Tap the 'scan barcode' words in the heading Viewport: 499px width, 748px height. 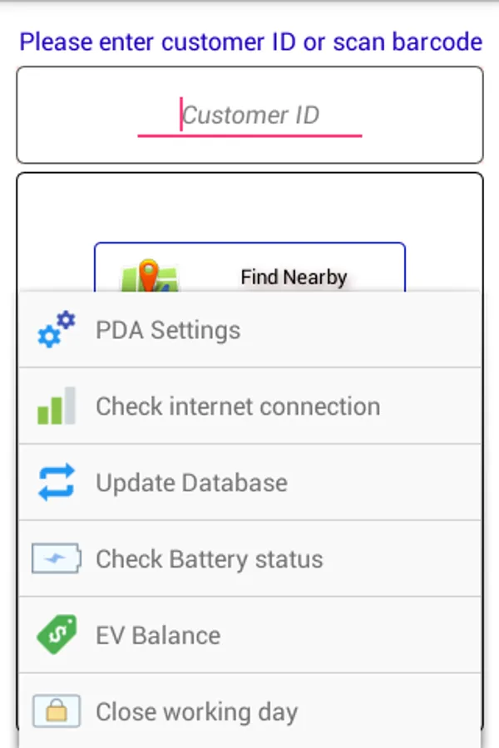[x=408, y=42]
